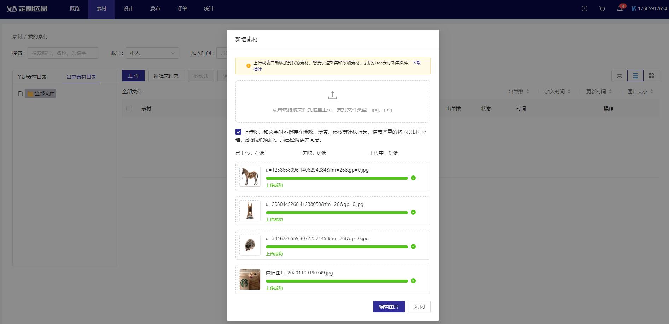Click the 编辑图片 button

389,307
